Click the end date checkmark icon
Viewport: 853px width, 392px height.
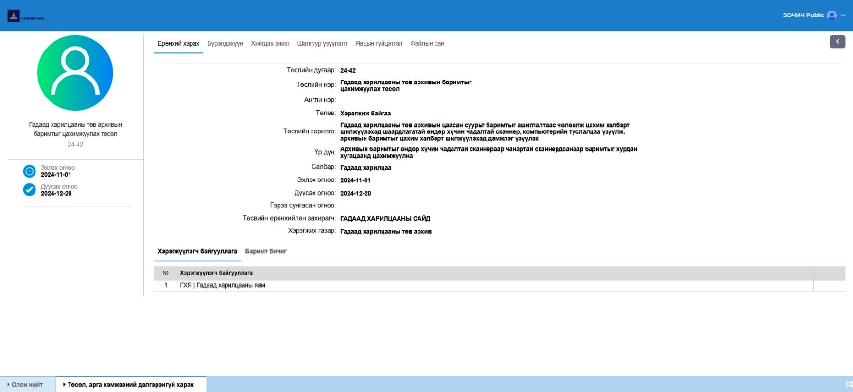[30, 190]
